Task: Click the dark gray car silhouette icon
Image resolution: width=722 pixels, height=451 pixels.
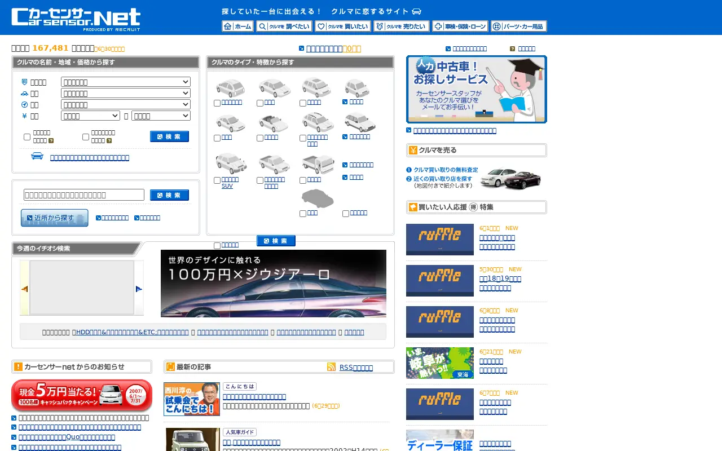Action: point(318,198)
